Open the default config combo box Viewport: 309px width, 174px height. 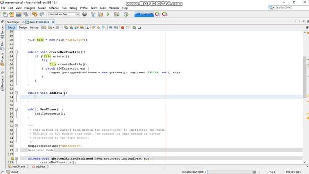click(64, 14)
